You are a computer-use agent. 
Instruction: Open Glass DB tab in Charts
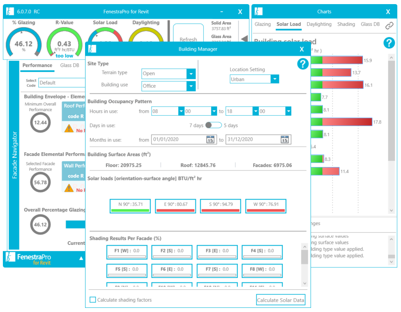coord(370,24)
